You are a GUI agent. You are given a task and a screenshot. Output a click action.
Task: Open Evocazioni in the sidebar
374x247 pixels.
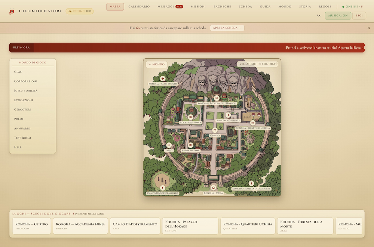33,100
